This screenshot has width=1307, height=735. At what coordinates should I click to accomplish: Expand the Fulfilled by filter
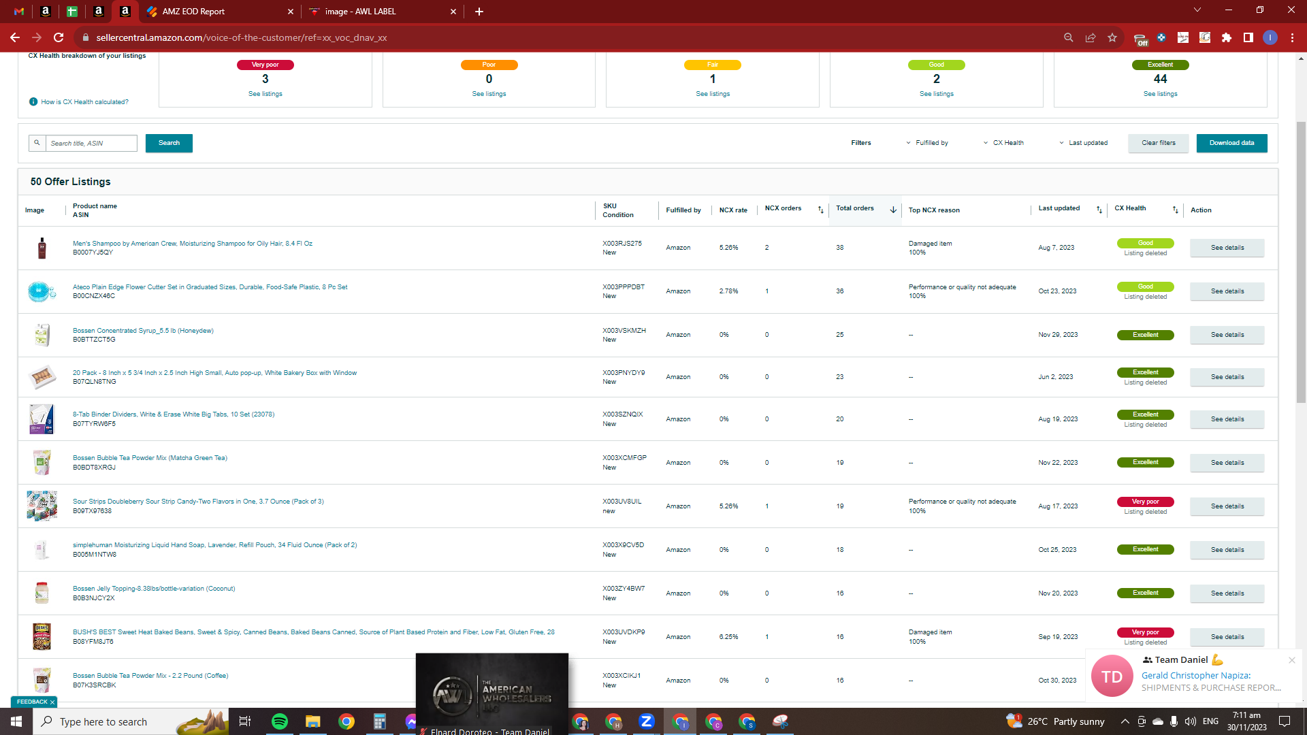(927, 143)
